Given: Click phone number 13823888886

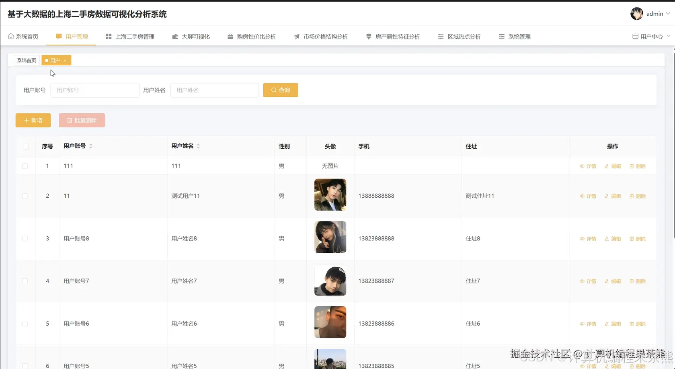Looking at the screenshot, I should click(376, 324).
